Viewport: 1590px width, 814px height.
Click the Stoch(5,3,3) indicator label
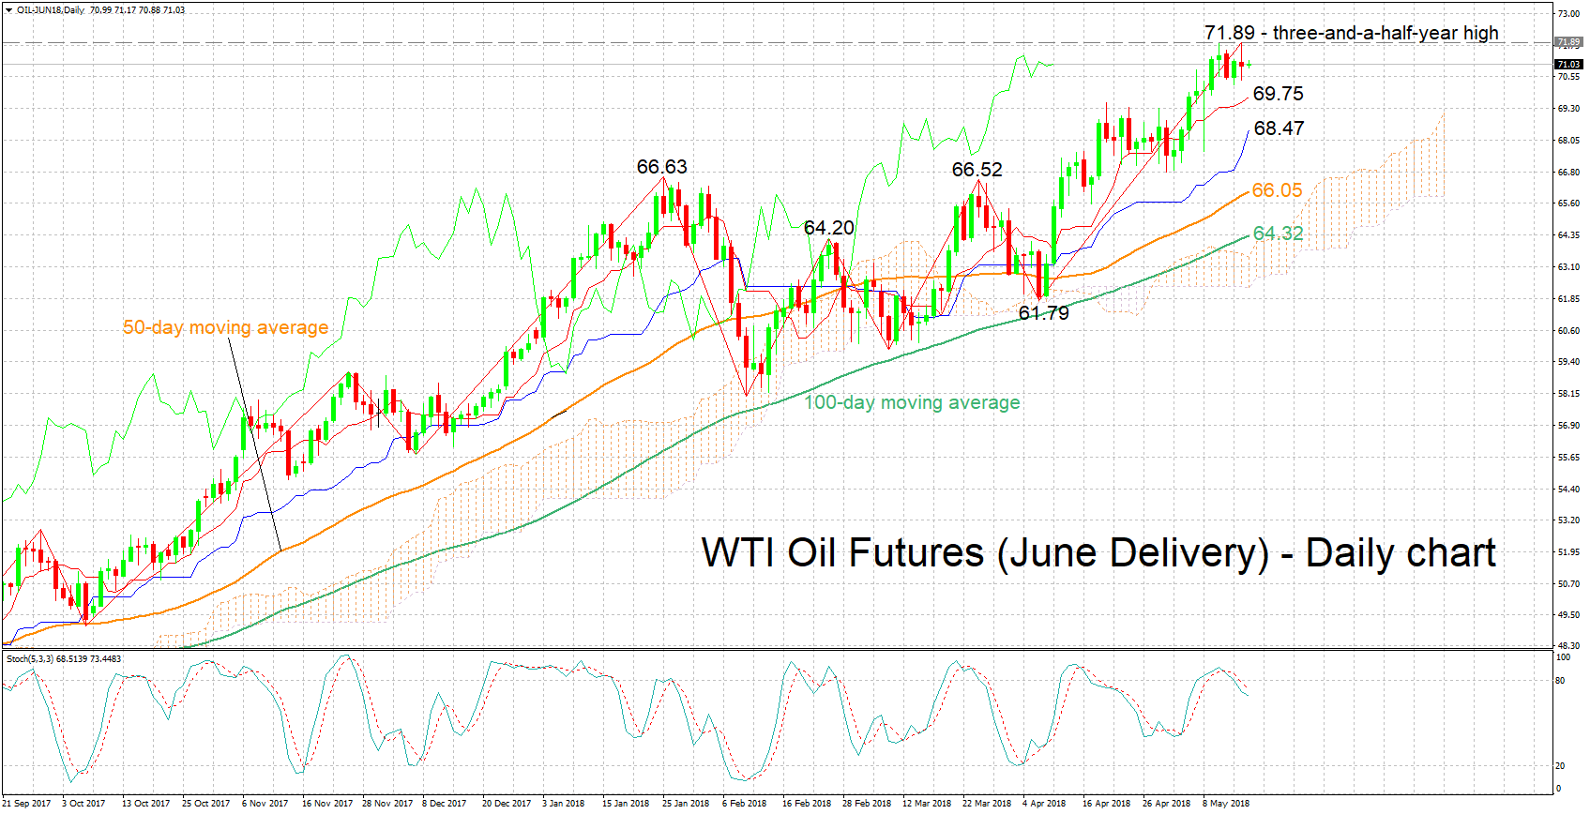point(30,658)
